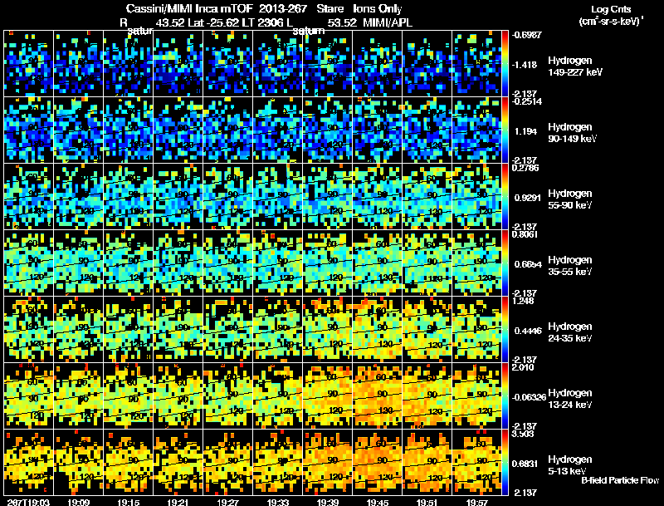Viewport: 664px width, 506px height.
Task: Click the color bar beside the 35-55 keV row
Action: 505,263
